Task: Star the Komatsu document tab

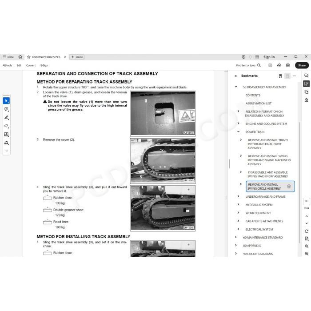Action: [x=29, y=57]
